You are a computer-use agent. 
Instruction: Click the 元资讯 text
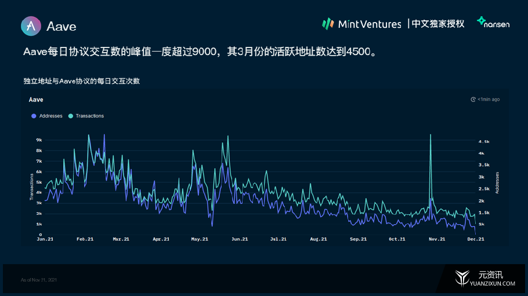tap(491, 275)
